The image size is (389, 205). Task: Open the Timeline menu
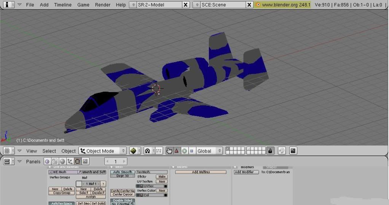(x=63, y=5)
